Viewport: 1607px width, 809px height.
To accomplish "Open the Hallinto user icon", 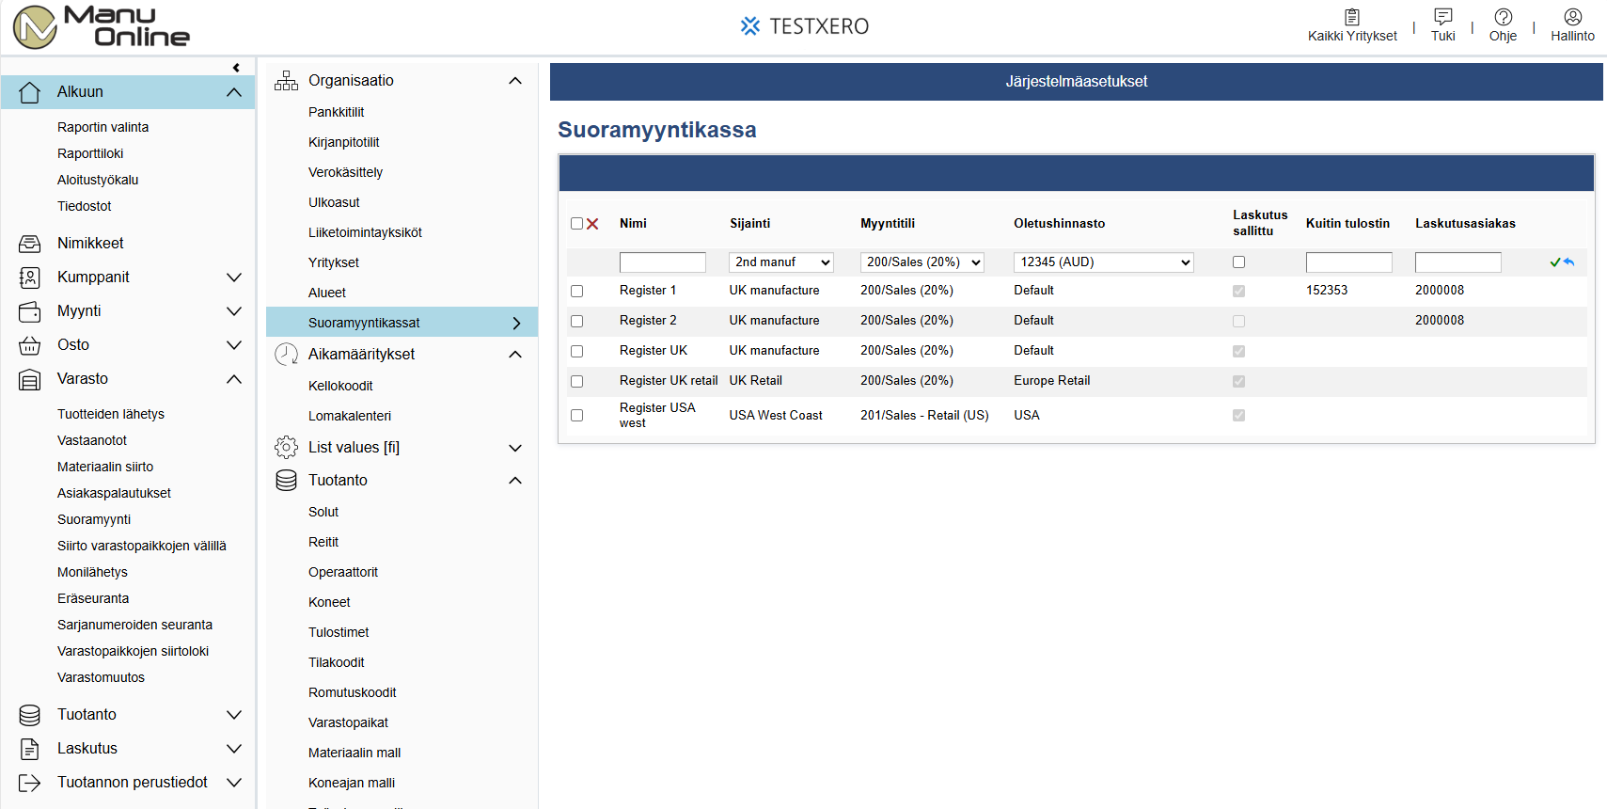I will pyautogui.click(x=1572, y=17).
